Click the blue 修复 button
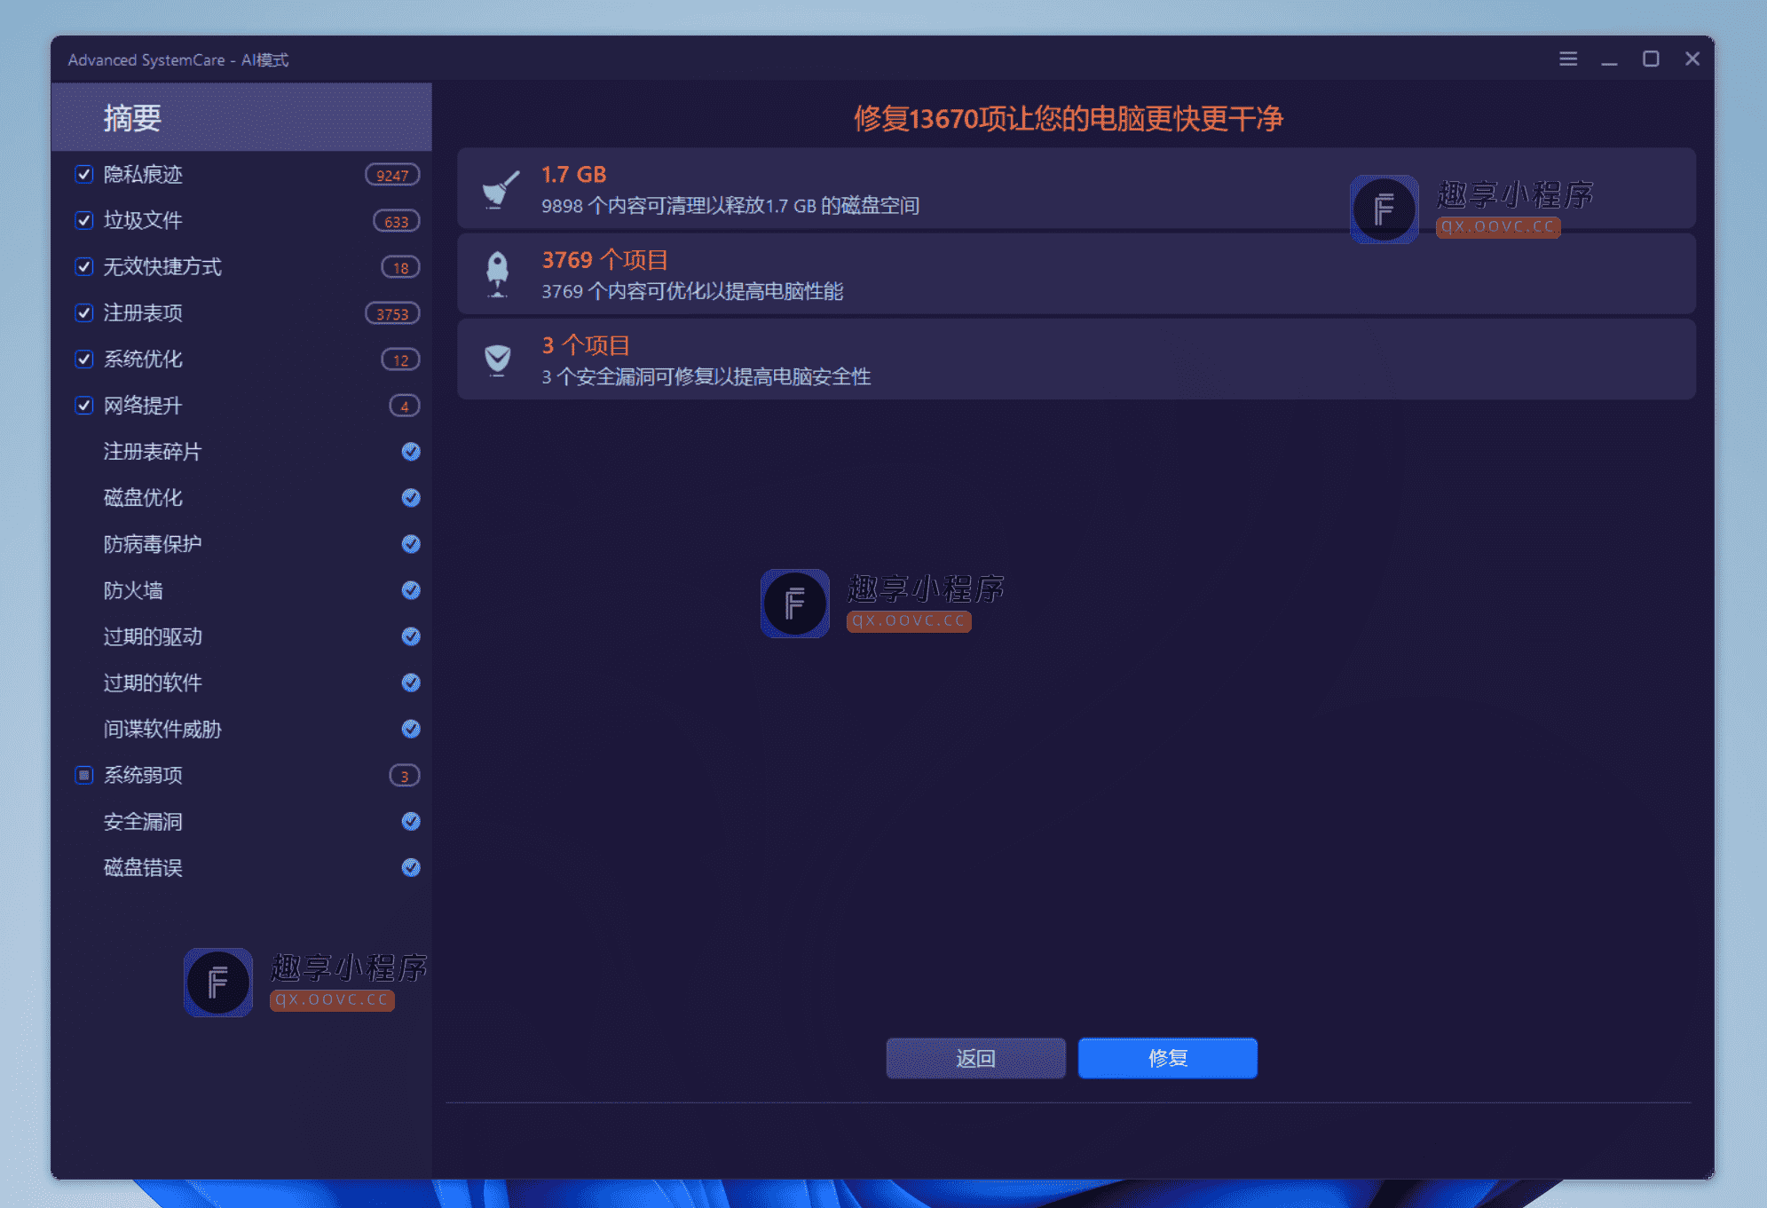Viewport: 1767px width, 1208px height. coord(1167,1058)
